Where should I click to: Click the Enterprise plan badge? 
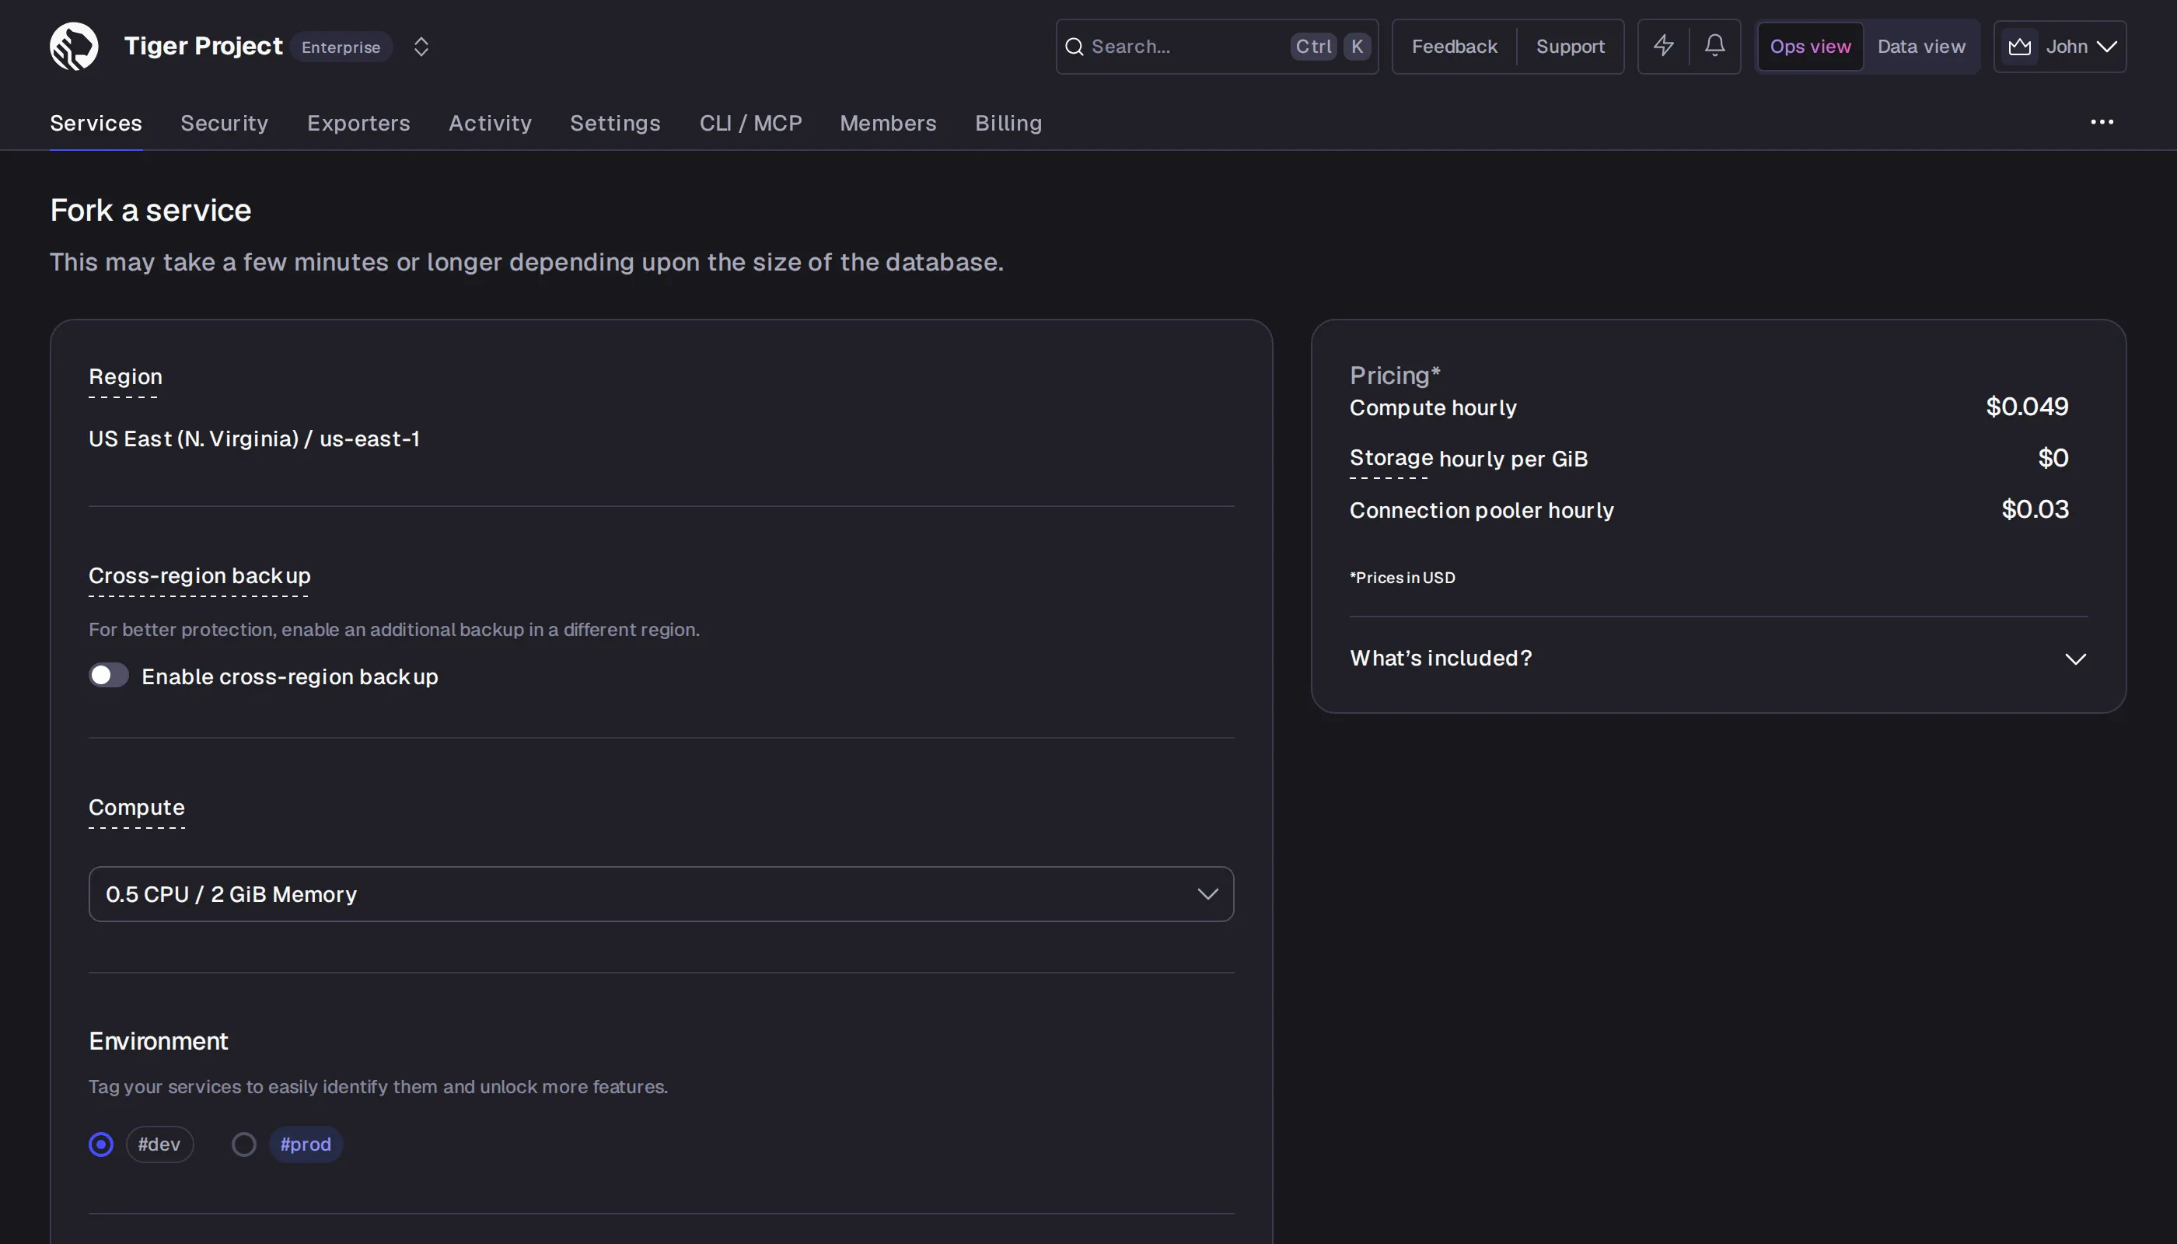point(341,47)
